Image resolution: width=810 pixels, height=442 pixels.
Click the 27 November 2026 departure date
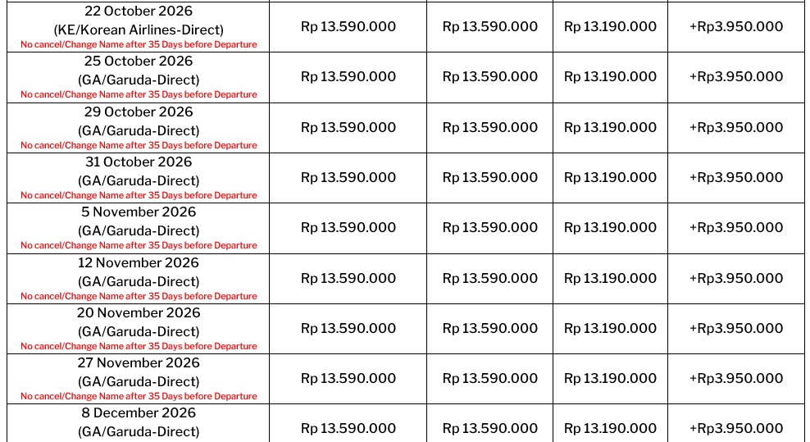[139, 363]
